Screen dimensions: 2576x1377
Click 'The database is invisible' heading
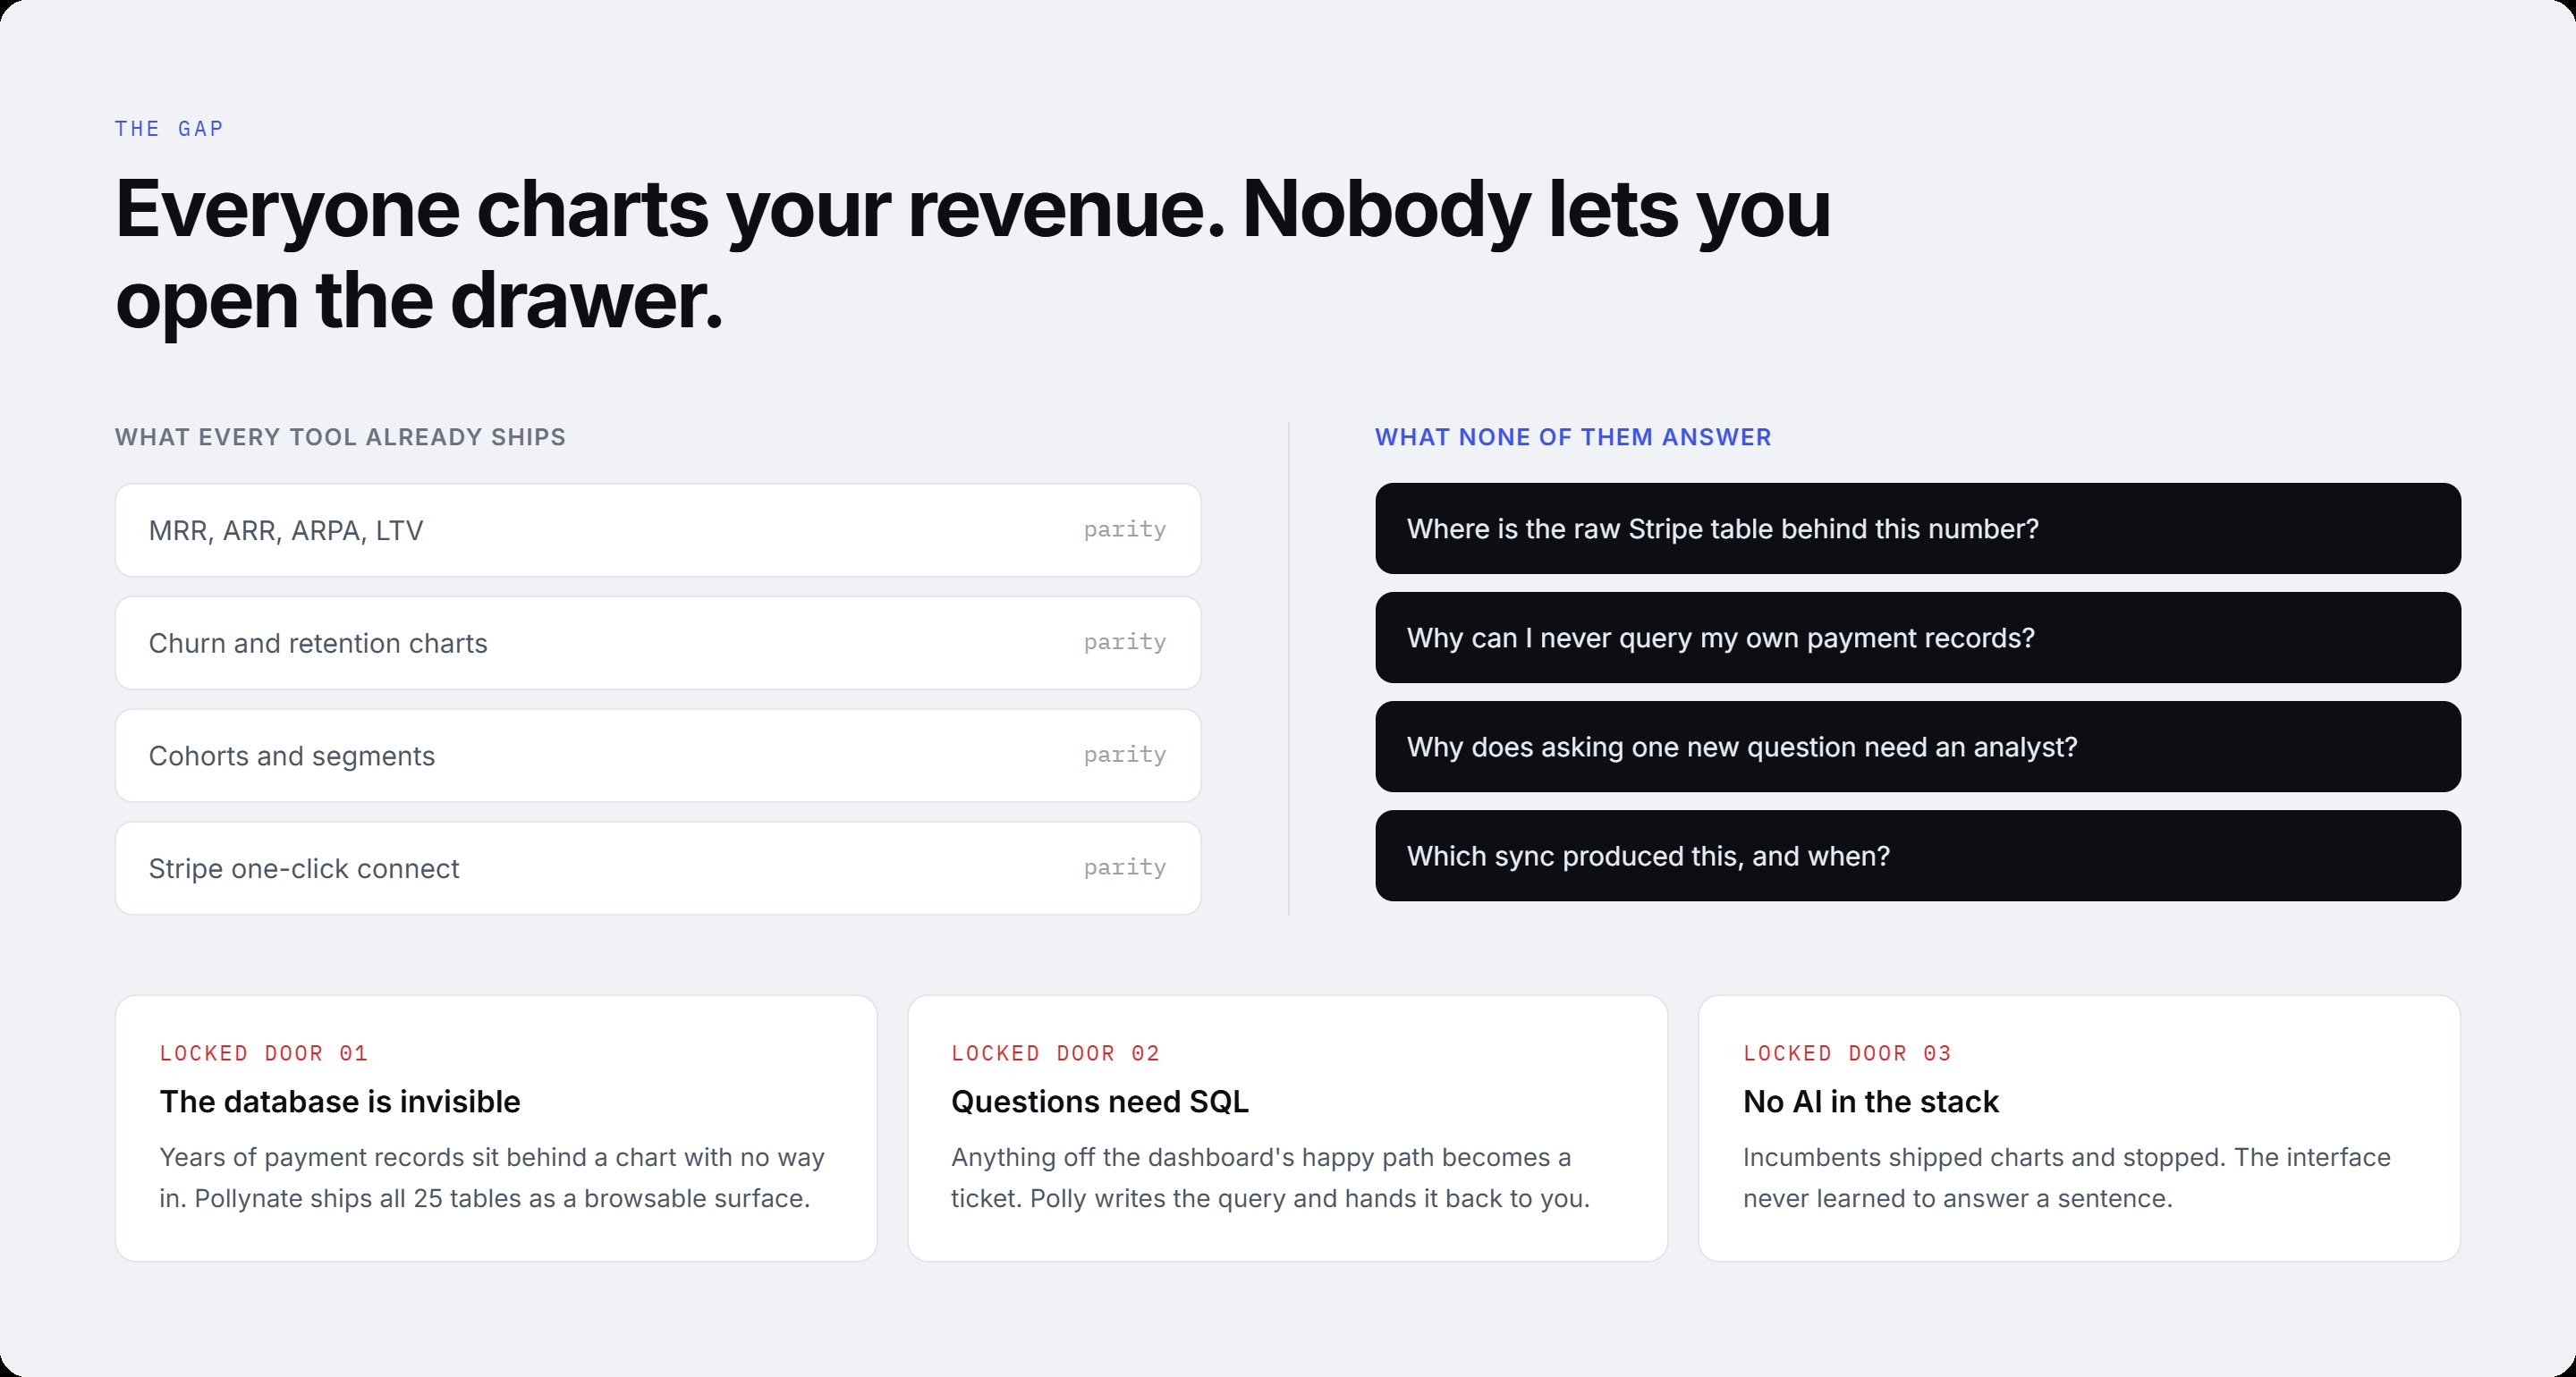340,1102
